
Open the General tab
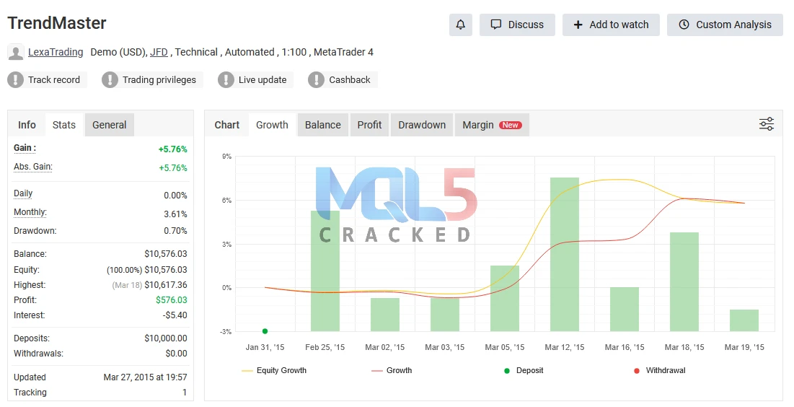click(x=110, y=125)
